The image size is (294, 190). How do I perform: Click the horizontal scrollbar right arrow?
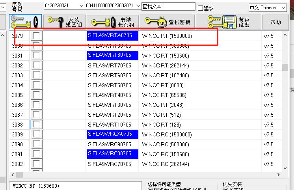(x=278, y=175)
